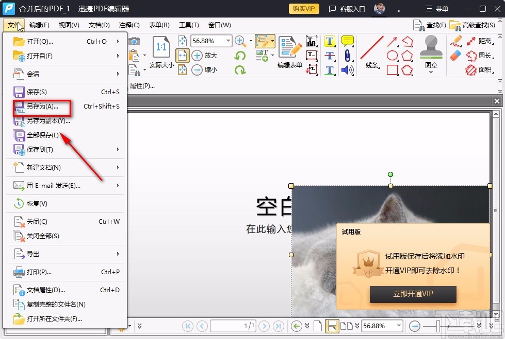
Task: Open the stamp tool dropdown arrow
Action: click(x=431, y=73)
